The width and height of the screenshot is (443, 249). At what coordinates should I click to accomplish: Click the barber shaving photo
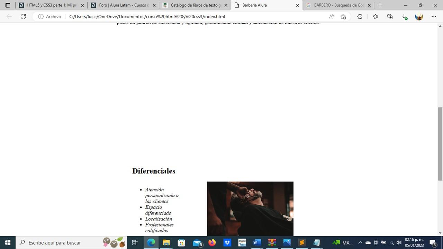(x=250, y=209)
